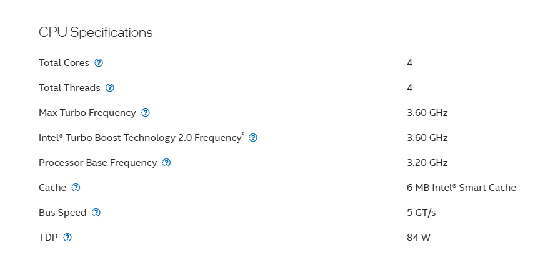Click the question mark beside Bus Speed
Screen dimensions: 553x270
tap(96, 213)
